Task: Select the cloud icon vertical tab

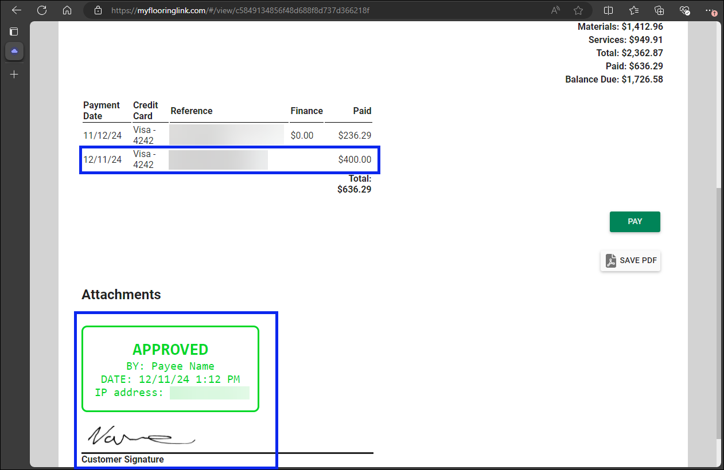Action: (14, 52)
